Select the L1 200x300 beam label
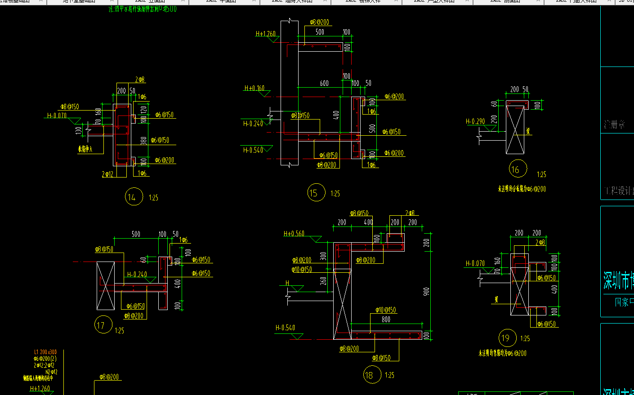The width and height of the screenshot is (634, 395). point(45,352)
